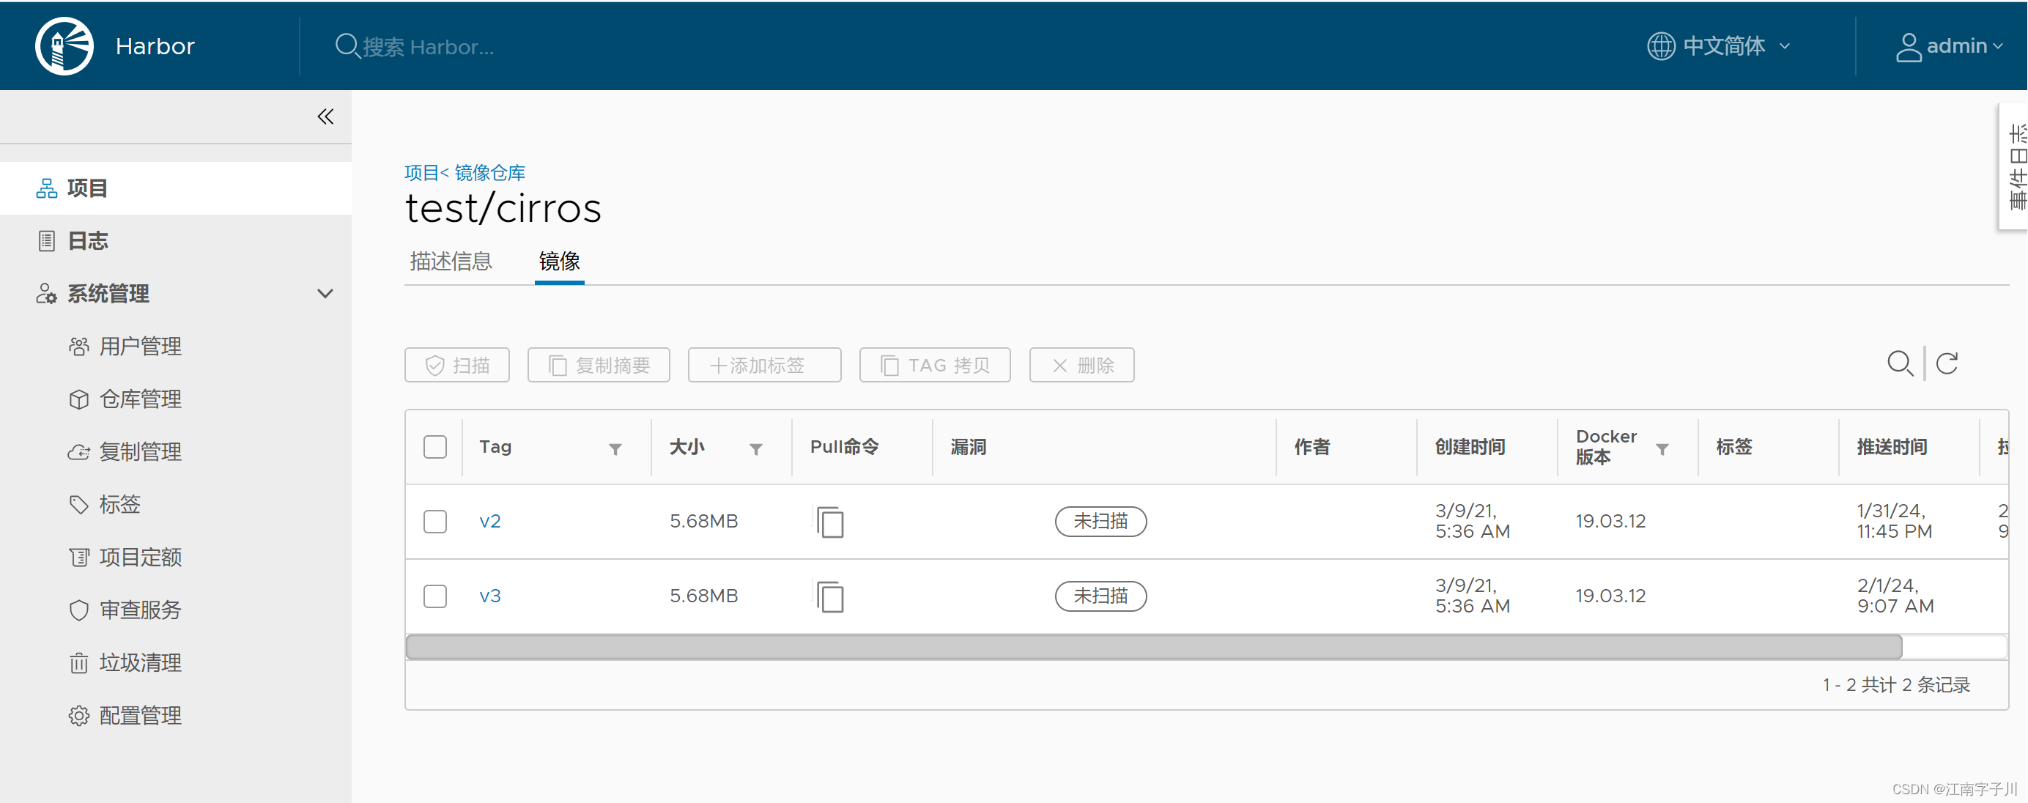Open the v3 tag link
Screen dimensions: 2028x803
click(489, 596)
